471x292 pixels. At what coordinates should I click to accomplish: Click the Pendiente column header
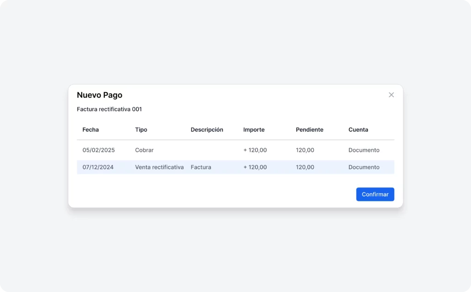[310, 129]
